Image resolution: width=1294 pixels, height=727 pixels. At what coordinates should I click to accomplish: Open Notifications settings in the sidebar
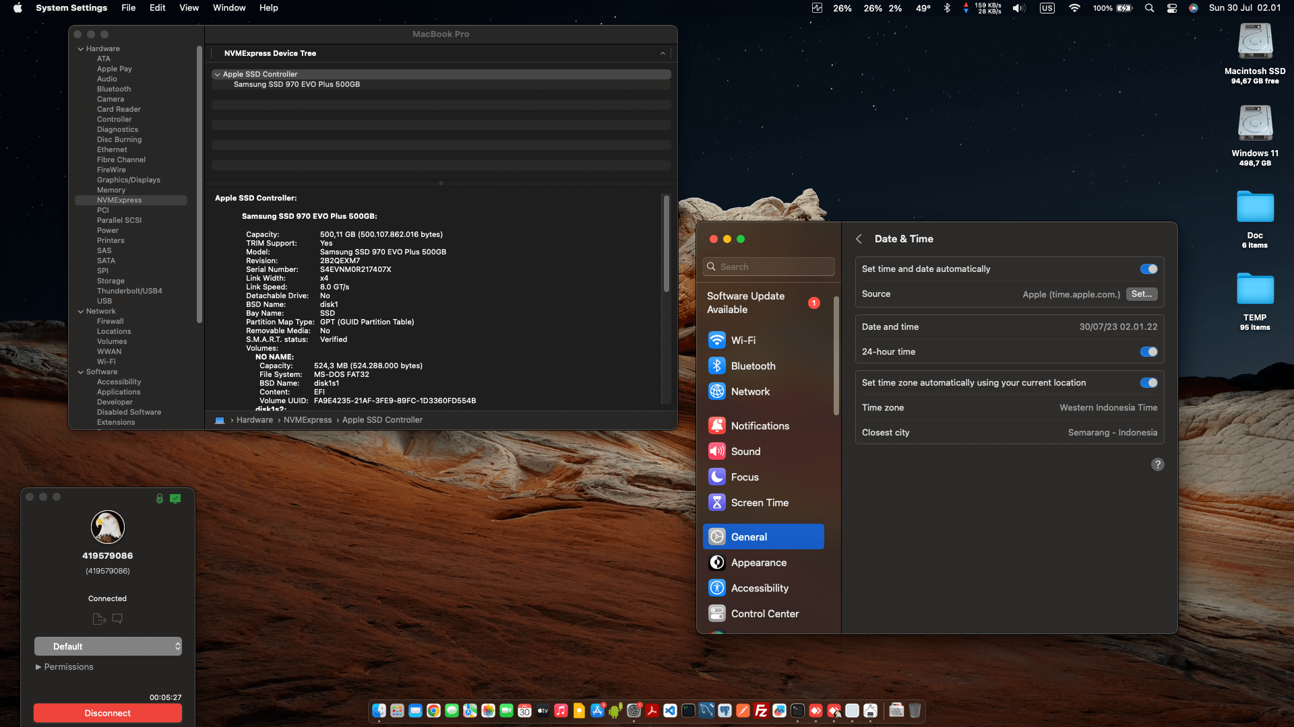coord(764,426)
